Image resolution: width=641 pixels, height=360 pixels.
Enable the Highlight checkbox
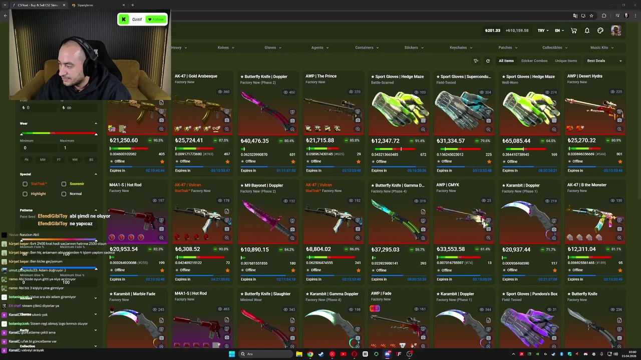25,194
